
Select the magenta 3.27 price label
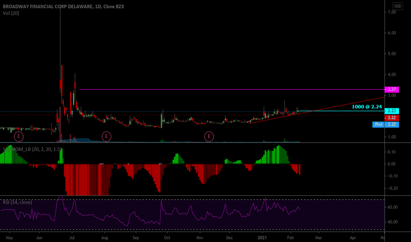click(392, 89)
